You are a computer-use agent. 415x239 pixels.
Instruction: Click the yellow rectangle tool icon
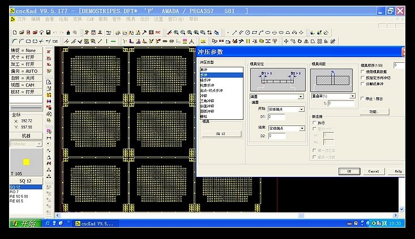[x=203, y=41]
